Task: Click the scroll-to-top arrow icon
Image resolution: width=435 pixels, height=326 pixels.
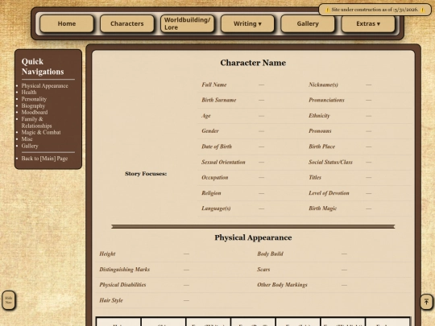Action: tap(426, 302)
